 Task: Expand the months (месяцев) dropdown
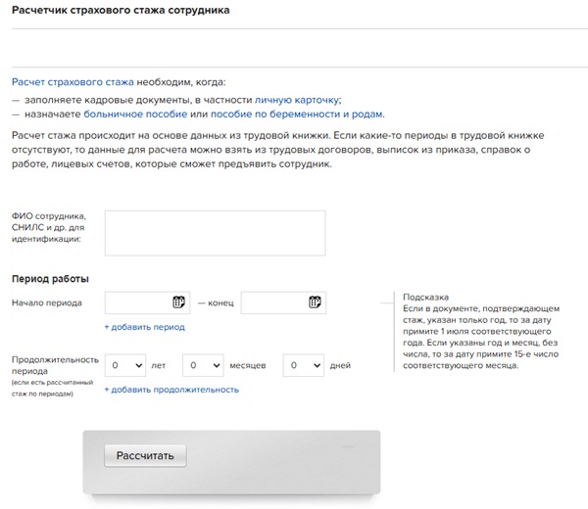tap(203, 365)
